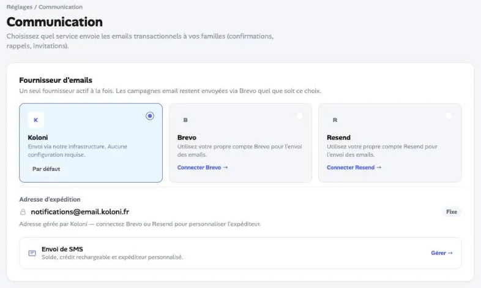
Task: Click the SMS message icon
Action: tap(32, 253)
